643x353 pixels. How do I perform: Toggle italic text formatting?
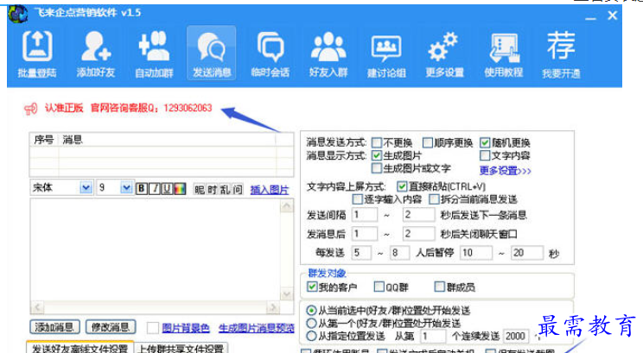tap(155, 188)
